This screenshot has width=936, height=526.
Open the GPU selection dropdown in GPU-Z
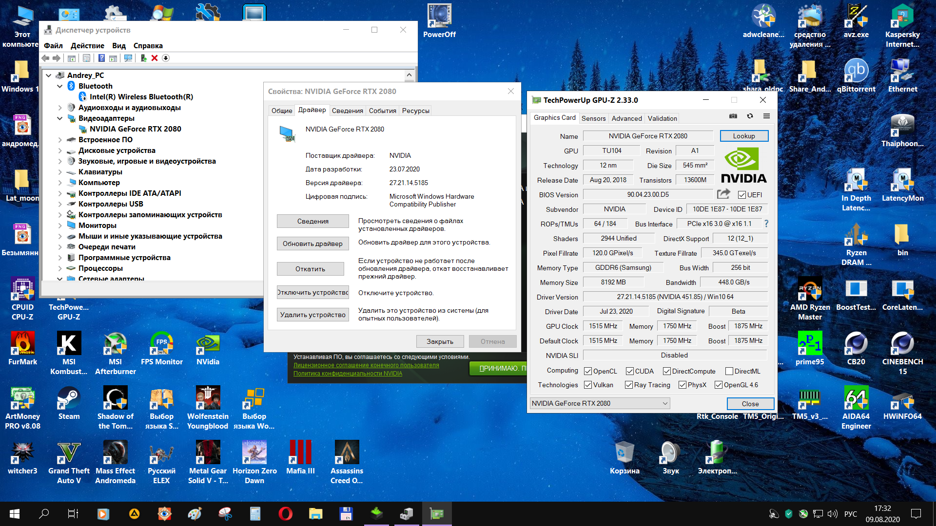600,403
